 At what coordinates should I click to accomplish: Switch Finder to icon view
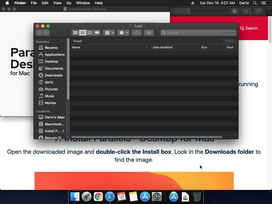coord(75,33)
